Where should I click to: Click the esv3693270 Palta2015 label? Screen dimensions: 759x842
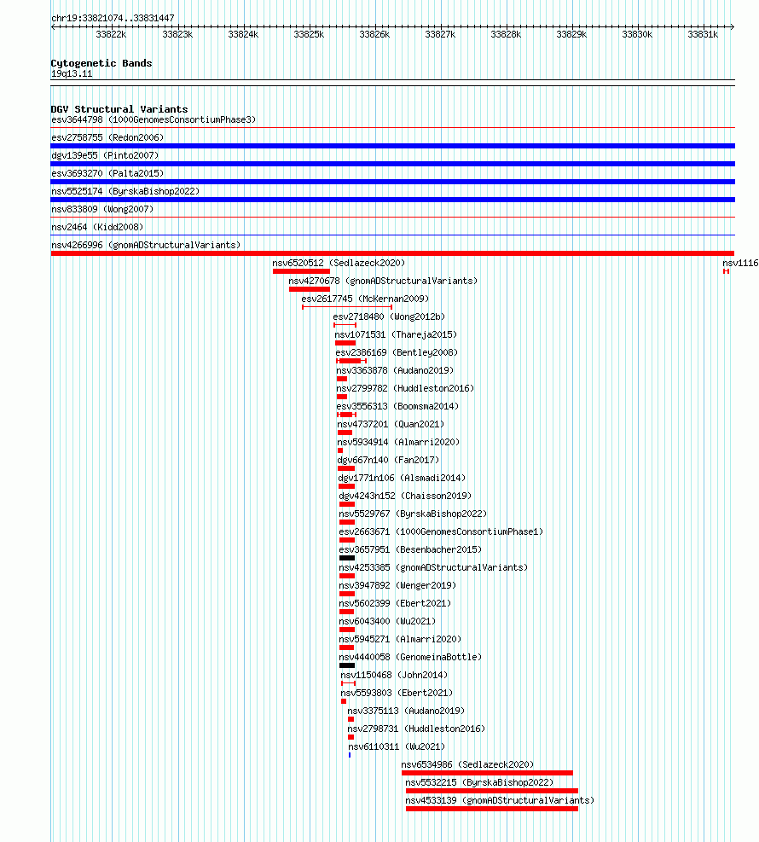point(107,173)
